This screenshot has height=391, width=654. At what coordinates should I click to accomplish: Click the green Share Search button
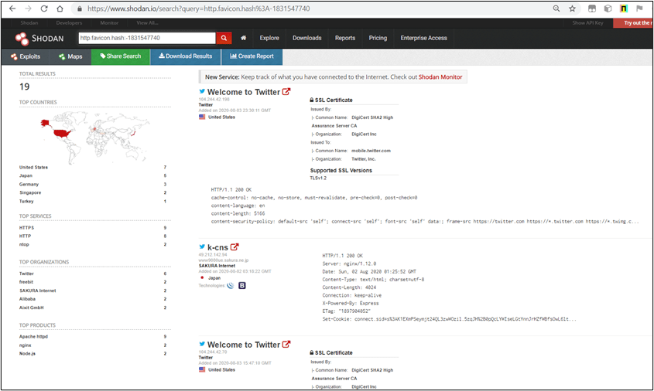point(121,56)
